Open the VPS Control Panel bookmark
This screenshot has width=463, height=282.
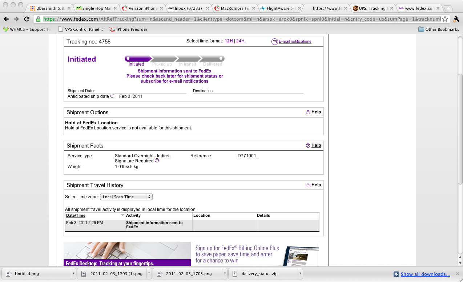[80, 29]
